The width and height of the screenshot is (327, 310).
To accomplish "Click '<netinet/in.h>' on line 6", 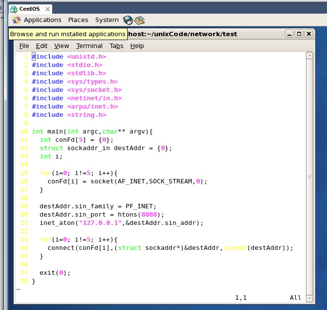I will pyautogui.click(x=94, y=98).
